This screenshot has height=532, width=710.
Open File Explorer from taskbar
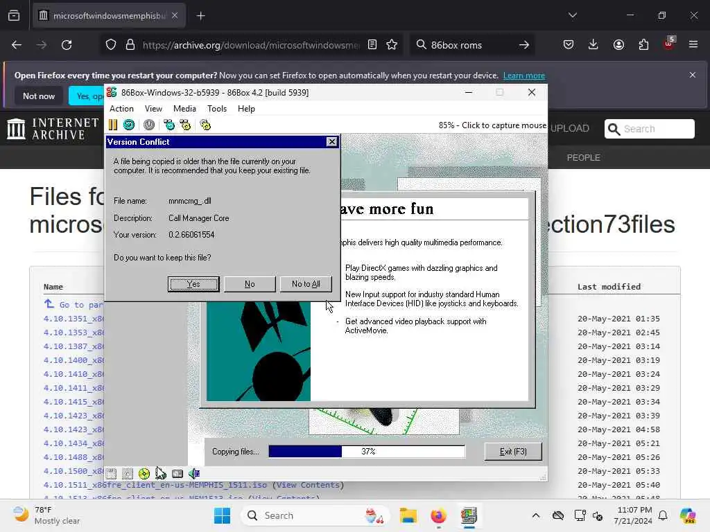tap(408, 515)
